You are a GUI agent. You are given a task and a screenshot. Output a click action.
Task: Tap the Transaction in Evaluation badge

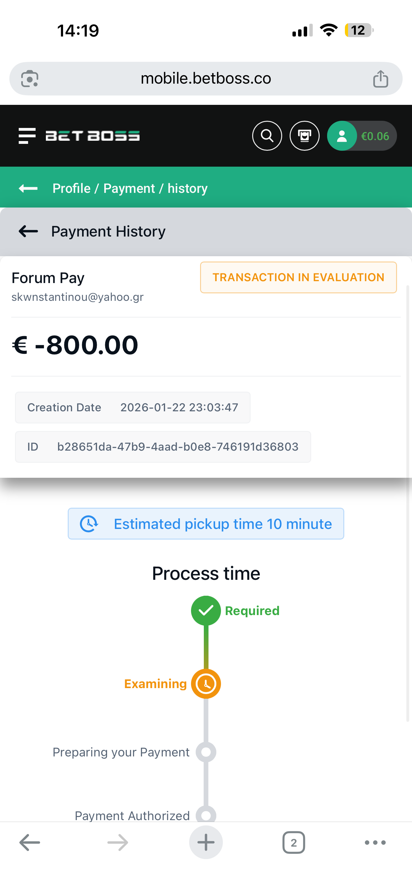click(298, 277)
